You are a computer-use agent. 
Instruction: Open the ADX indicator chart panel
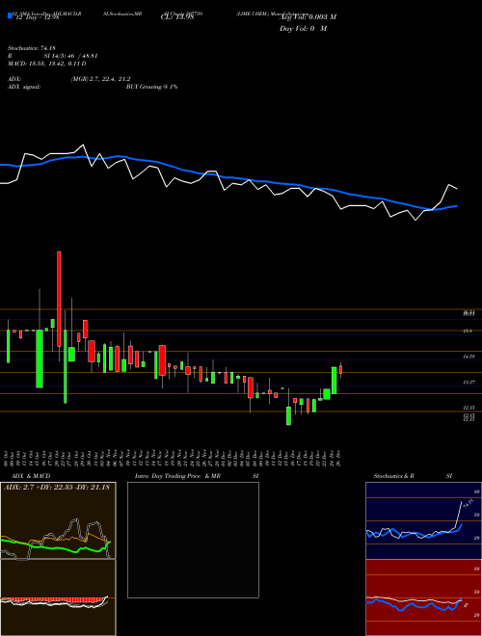(x=58, y=520)
